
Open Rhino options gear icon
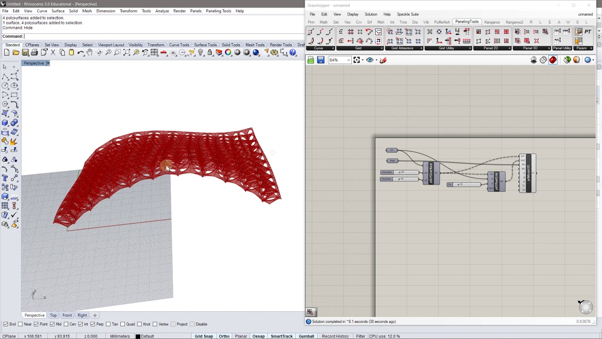coord(274,53)
